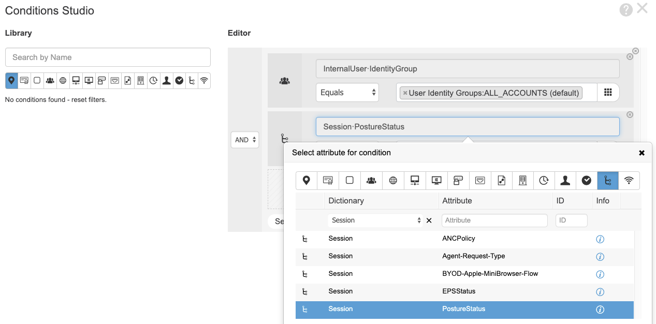Toggle the highlighted branch filter in attribute popup
This screenshot has height=324, width=656.
(x=608, y=180)
